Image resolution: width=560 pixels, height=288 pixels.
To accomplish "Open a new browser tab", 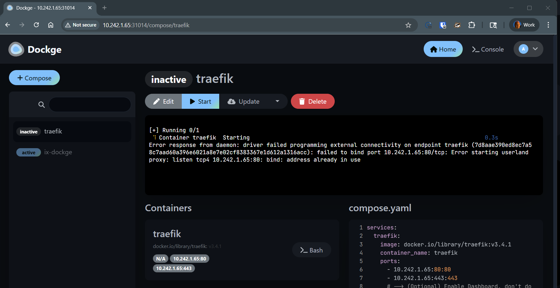I will (x=104, y=8).
